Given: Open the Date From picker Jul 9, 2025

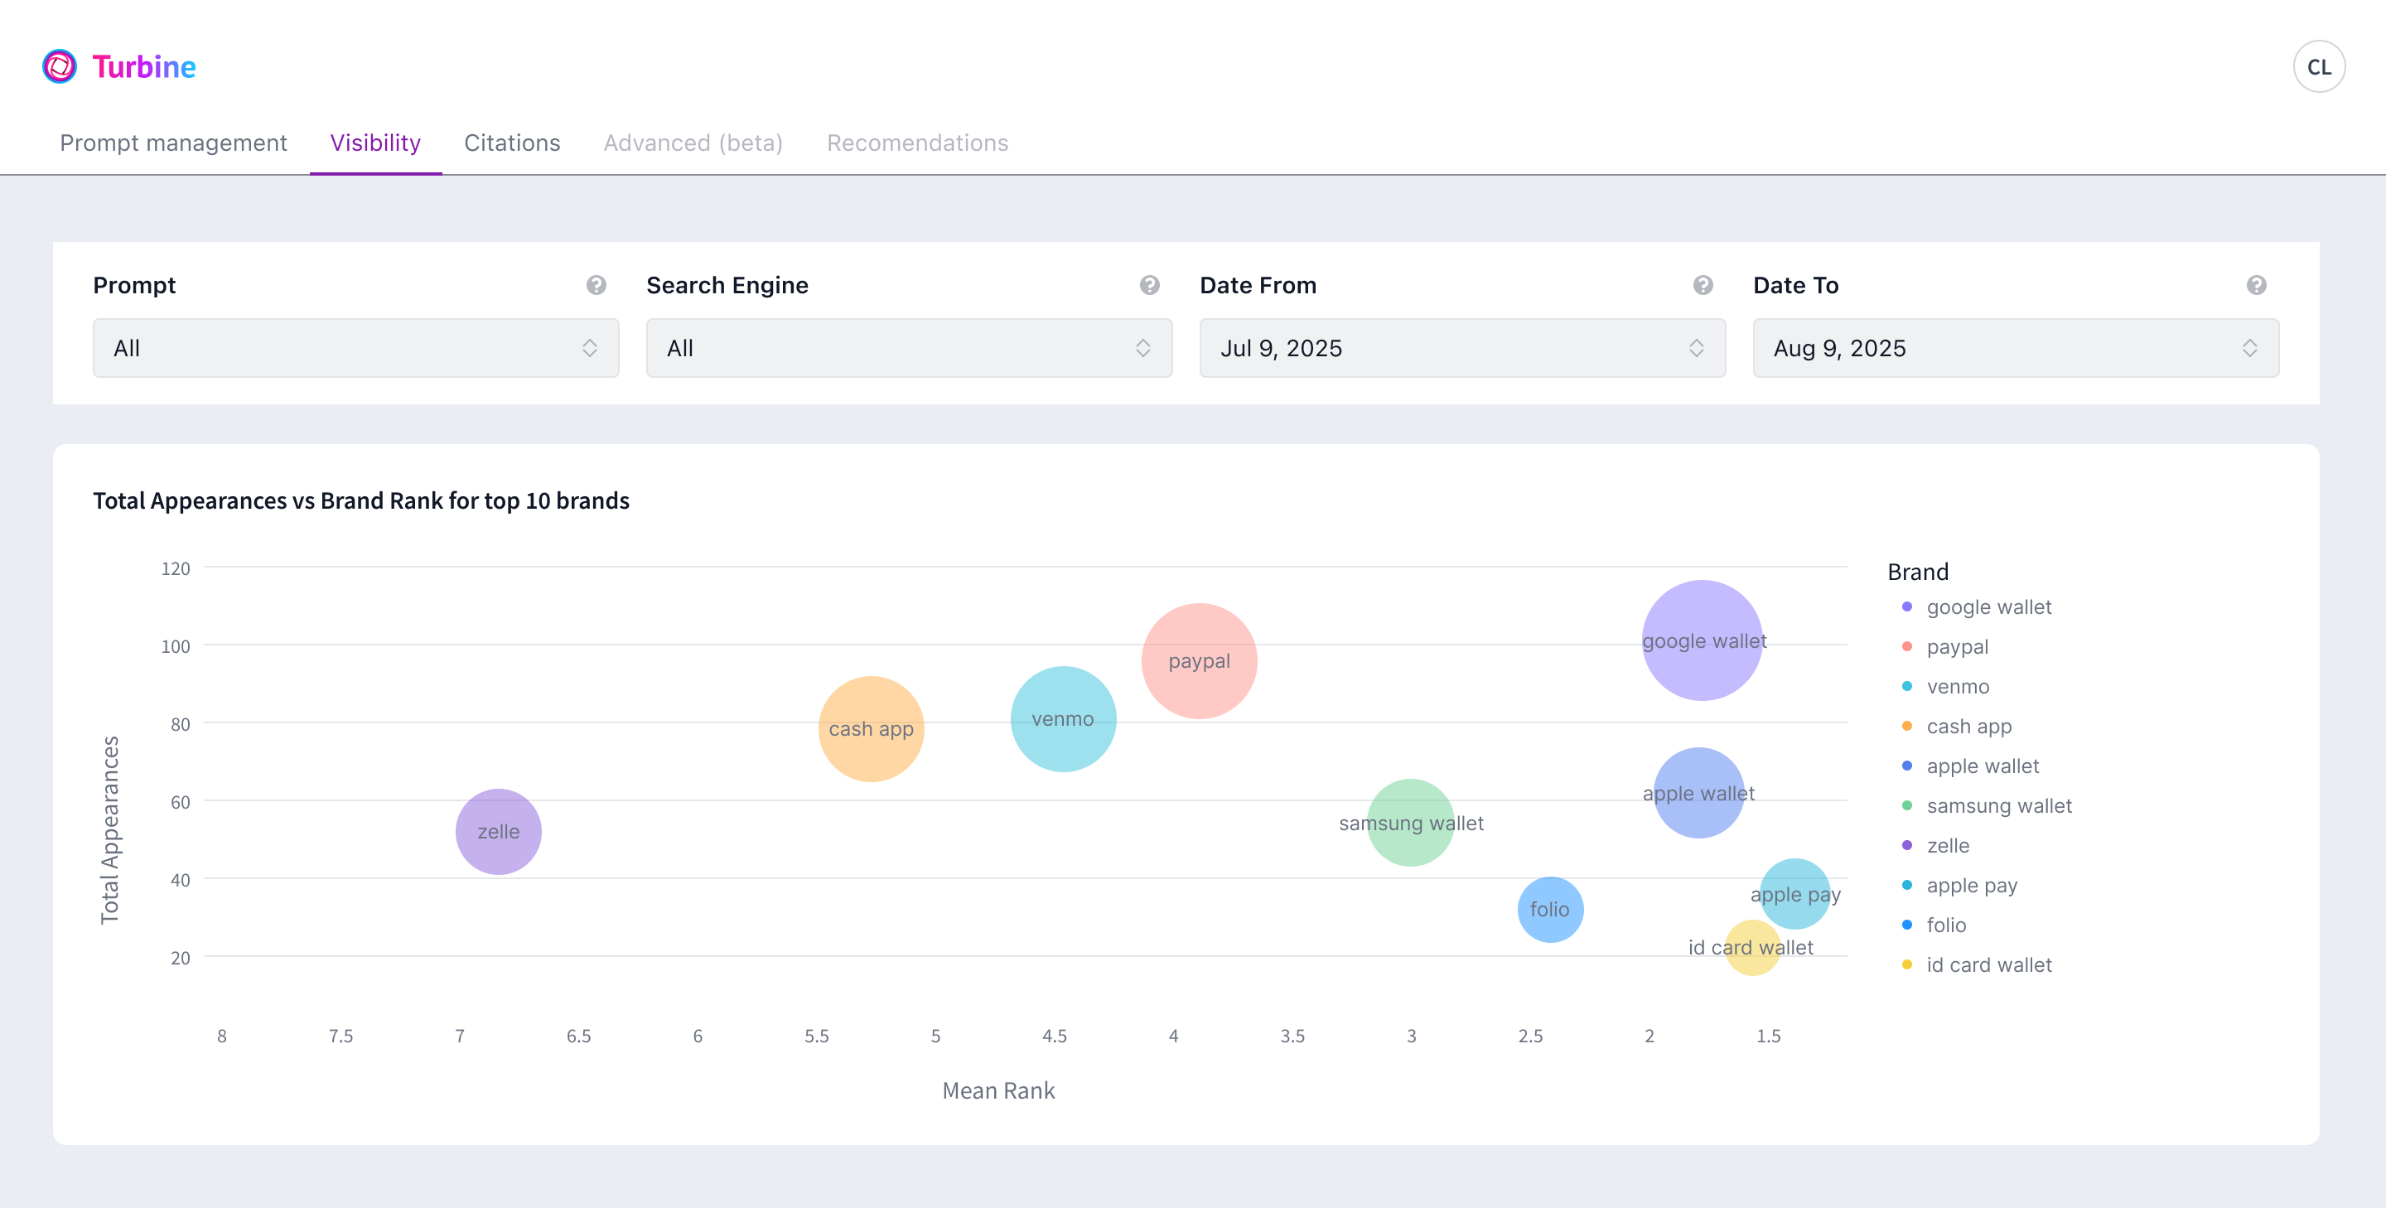Looking at the screenshot, I should pyautogui.click(x=1461, y=348).
